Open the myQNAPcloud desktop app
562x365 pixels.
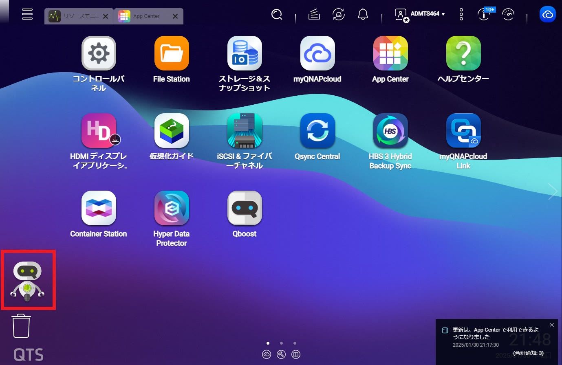point(317,53)
